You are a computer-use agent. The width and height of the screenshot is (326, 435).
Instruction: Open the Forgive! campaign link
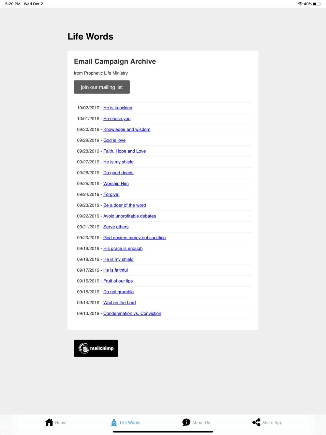111,194
